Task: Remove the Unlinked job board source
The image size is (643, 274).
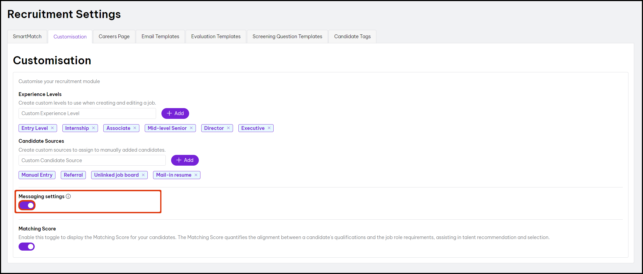Action: click(143, 175)
